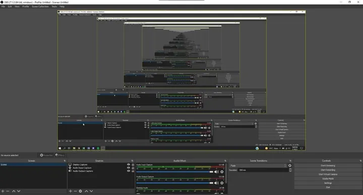
Task: Increase transition duration with the up stepper
Action: 290,169
